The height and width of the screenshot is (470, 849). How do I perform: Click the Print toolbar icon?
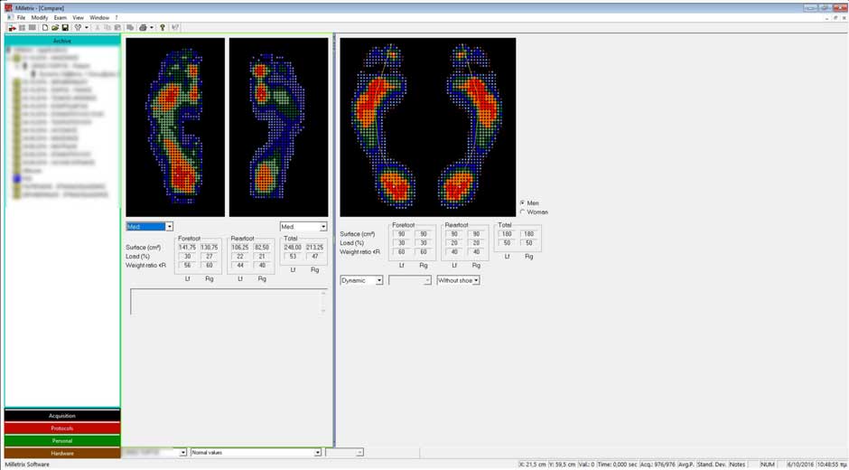click(143, 28)
